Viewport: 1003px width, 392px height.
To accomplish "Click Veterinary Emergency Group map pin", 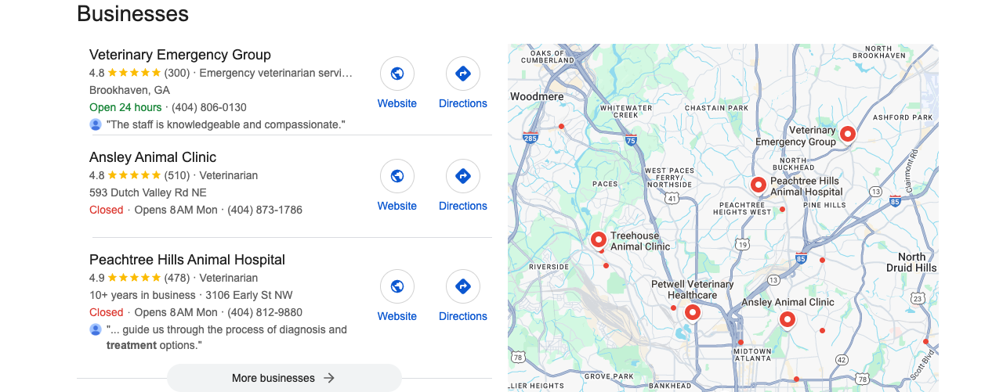I will pos(847,135).
